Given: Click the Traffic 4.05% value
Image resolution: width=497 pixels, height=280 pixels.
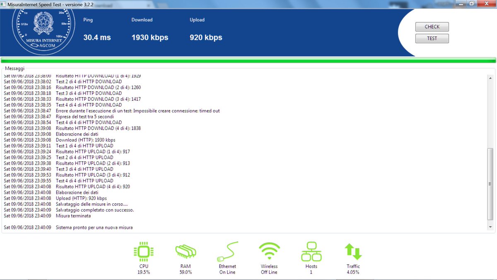Looking at the screenshot, I should click(x=353, y=272).
